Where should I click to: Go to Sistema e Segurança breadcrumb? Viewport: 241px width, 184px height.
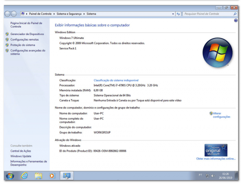tap(69, 14)
